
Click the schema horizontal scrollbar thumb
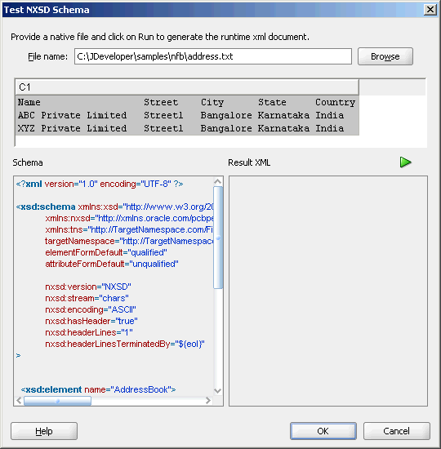[57, 401]
